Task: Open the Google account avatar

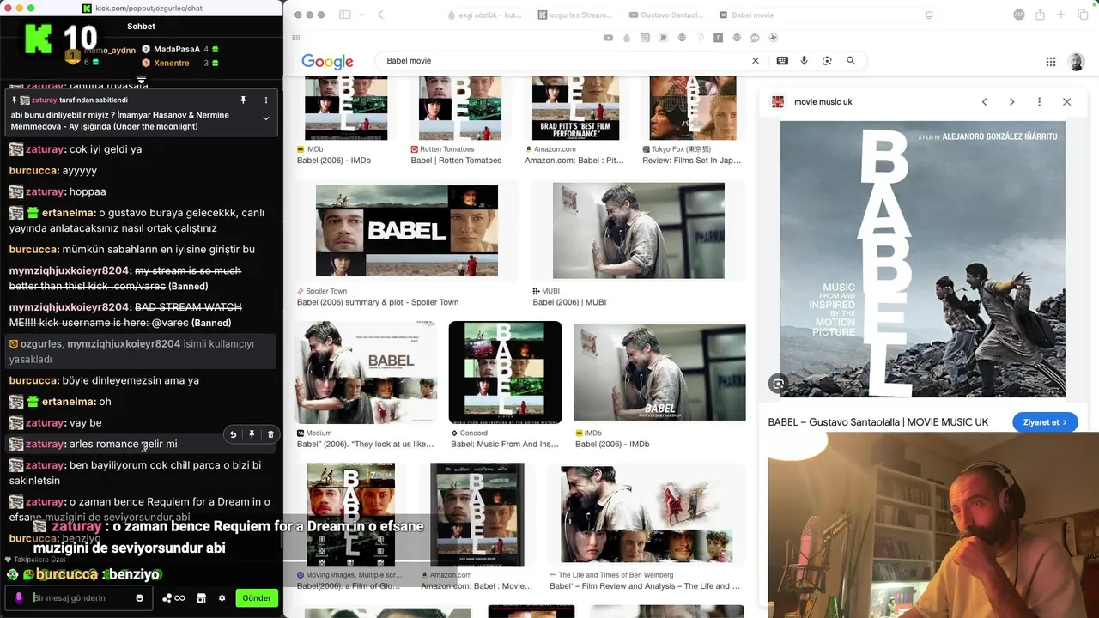Action: [1076, 62]
